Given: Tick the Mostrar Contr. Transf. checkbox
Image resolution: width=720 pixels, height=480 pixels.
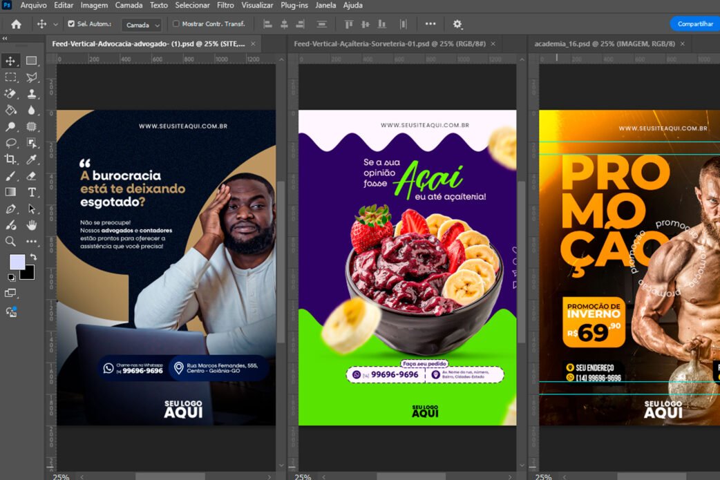Looking at the screenshot, I should click(x=176, y=24).
